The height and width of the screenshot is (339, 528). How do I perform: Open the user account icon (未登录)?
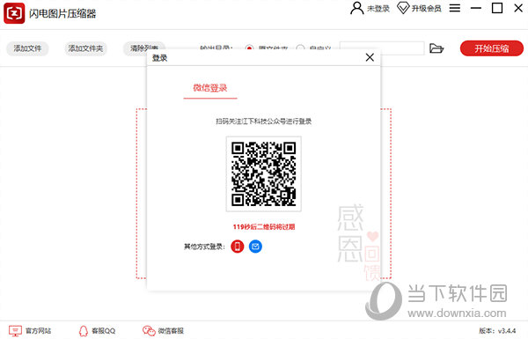357,8
